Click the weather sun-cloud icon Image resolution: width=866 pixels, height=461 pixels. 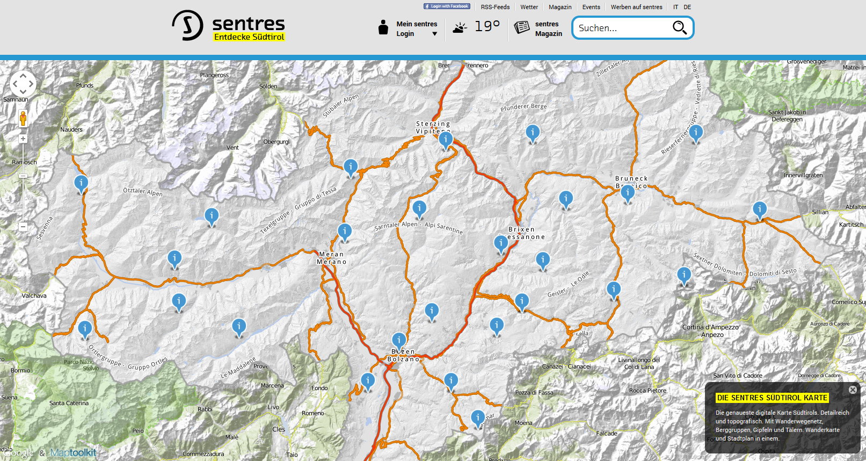point(460,28)
